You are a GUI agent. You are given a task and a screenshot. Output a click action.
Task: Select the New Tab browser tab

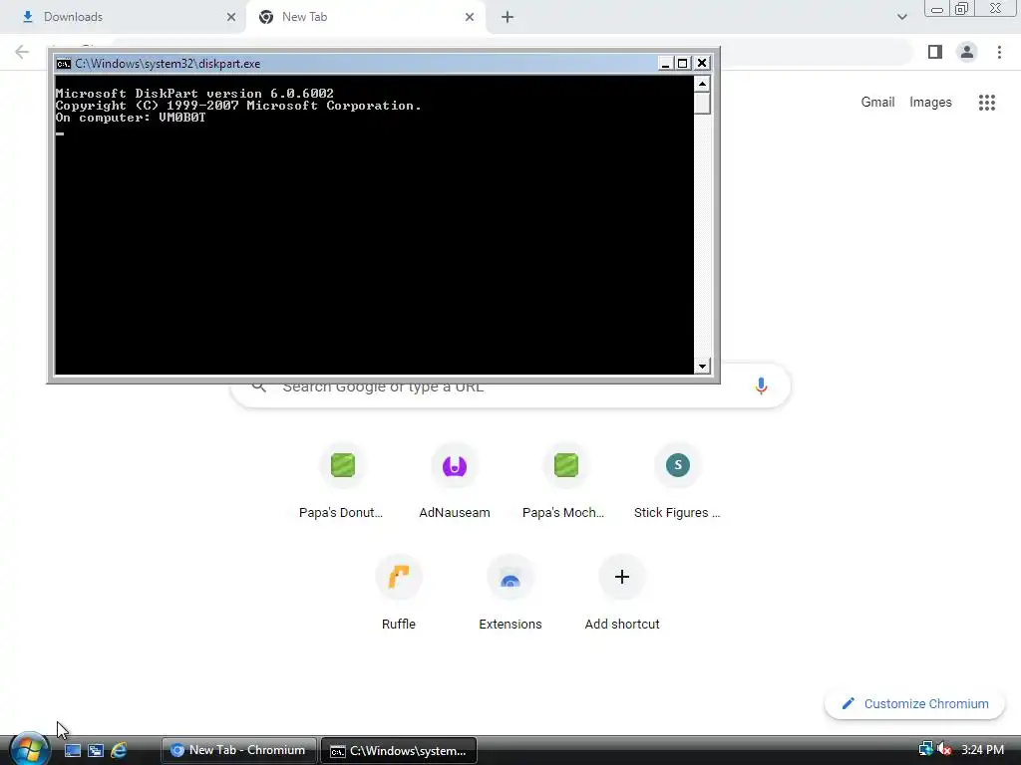click(x=365, y=17)
